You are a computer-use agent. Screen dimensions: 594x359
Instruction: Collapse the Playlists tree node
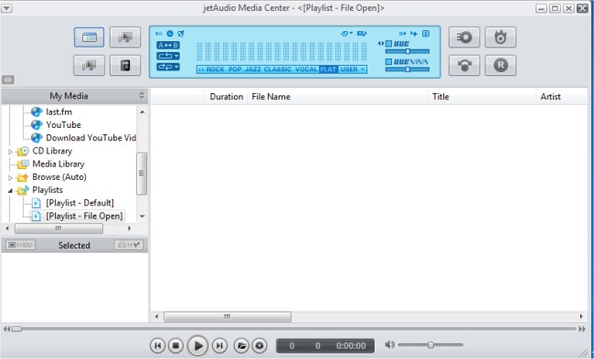click(x=10, y=191)
